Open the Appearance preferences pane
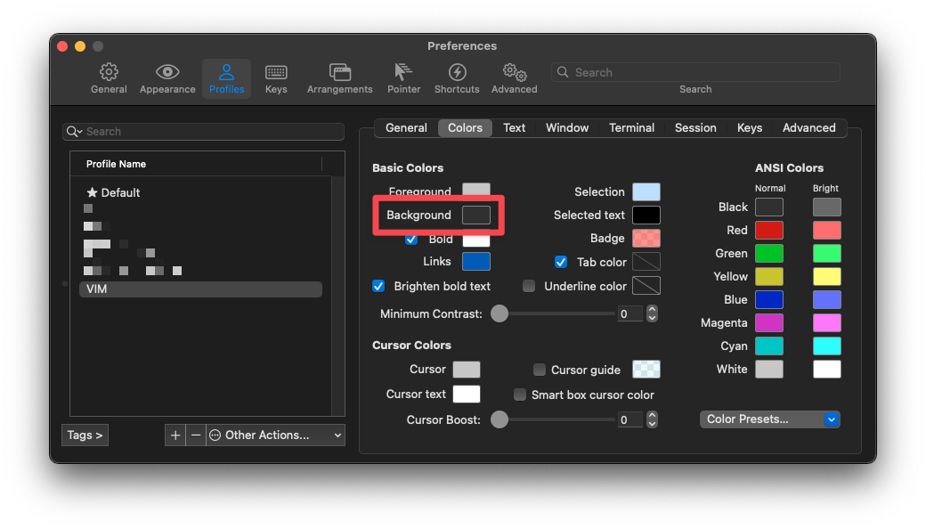Viewport: 926px width, 529px height. click(167, 78)
